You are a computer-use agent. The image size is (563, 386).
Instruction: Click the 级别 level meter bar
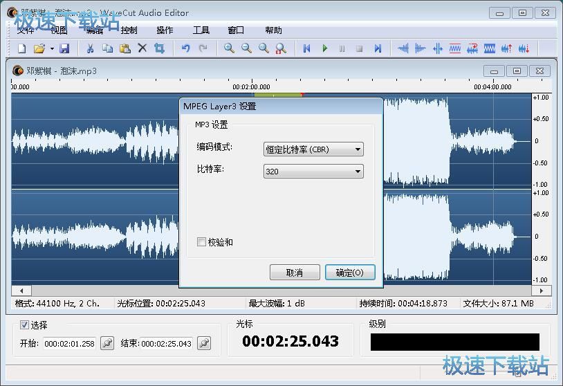click(x=455, y=342)
